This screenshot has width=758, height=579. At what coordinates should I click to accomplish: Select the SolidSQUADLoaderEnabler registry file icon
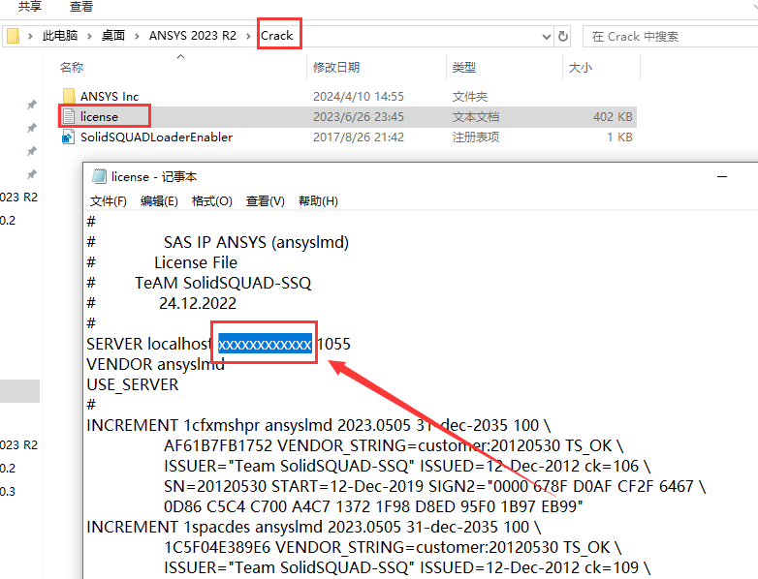pos(68,137)
